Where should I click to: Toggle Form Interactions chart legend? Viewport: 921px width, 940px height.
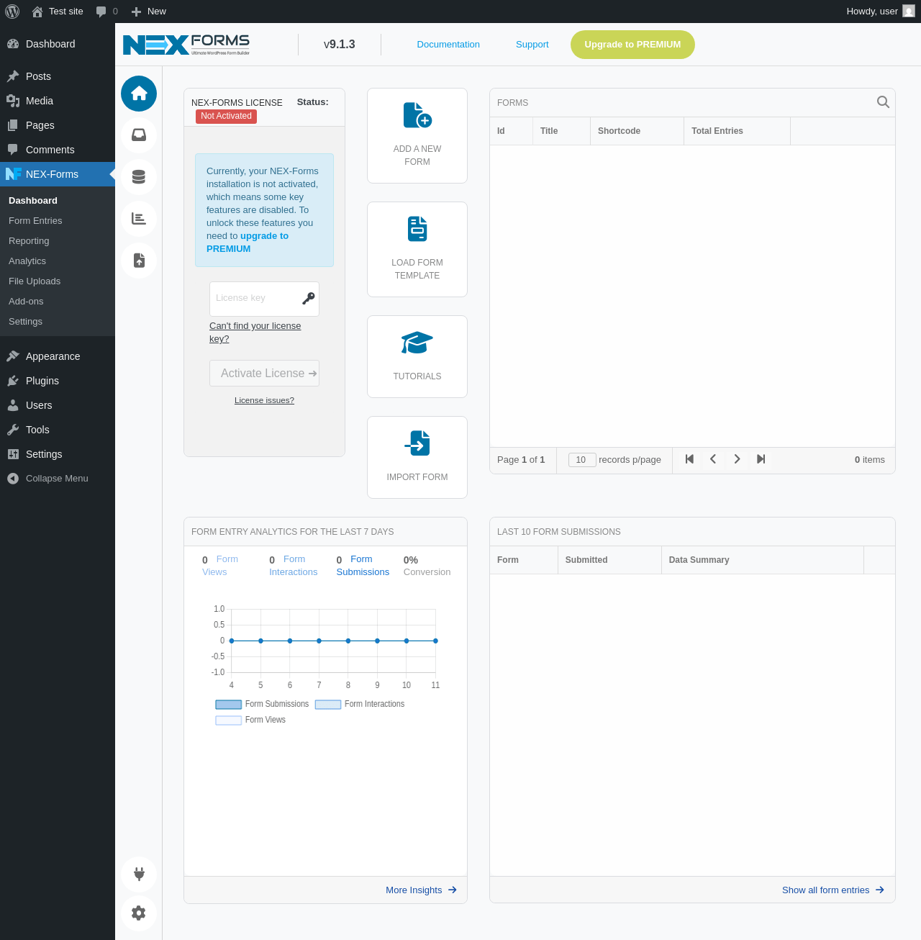click(x=360, y=704)
